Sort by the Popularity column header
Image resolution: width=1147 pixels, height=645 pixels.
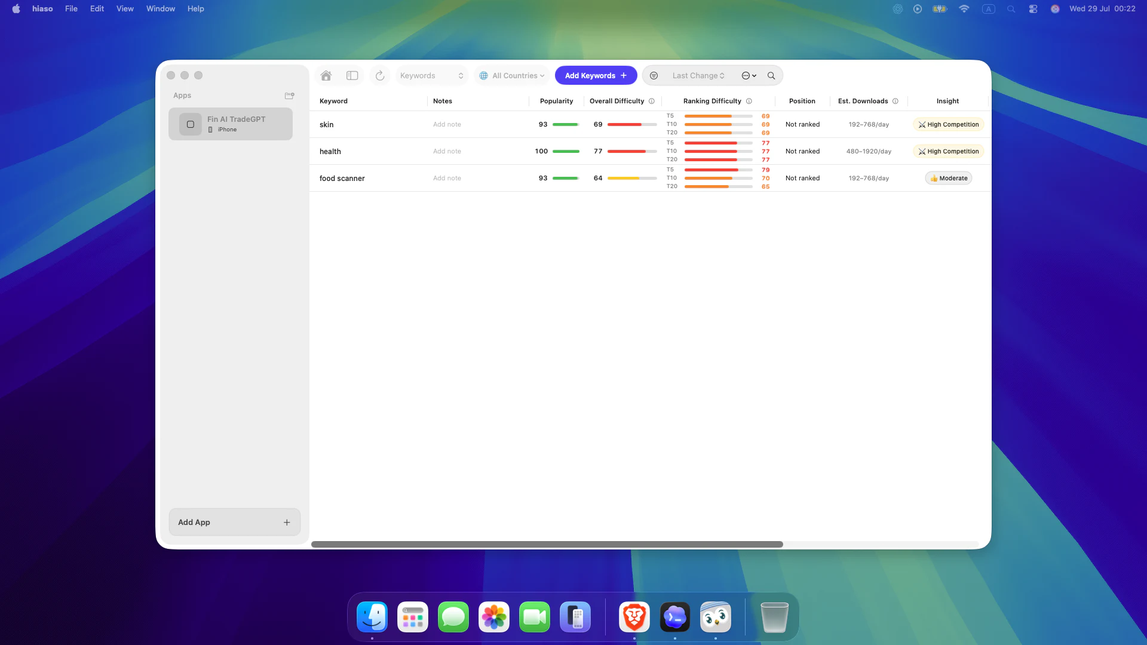(556, 101)
